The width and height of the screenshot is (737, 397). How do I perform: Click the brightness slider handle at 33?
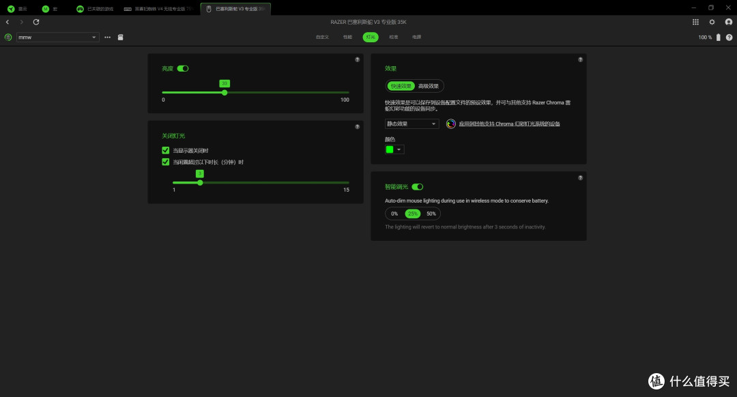coord(225,93)
